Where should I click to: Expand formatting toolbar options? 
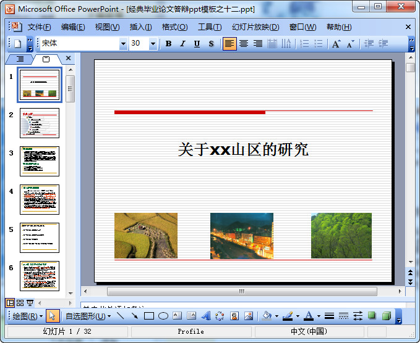[411, 44]
